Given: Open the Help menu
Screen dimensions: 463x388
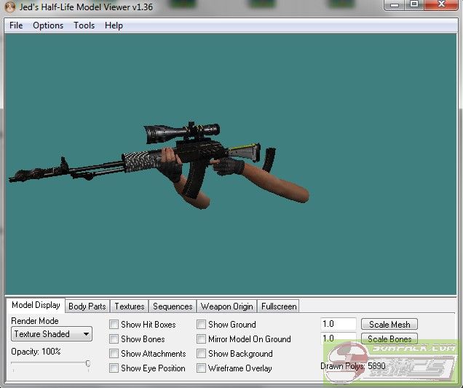Looking at the screenshot, I should (114, 25).
